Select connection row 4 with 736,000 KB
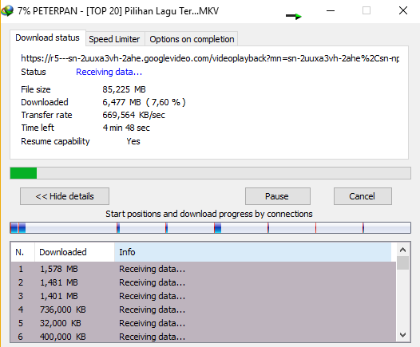Screen dimensions: 420x347 [x=204, y=310]
